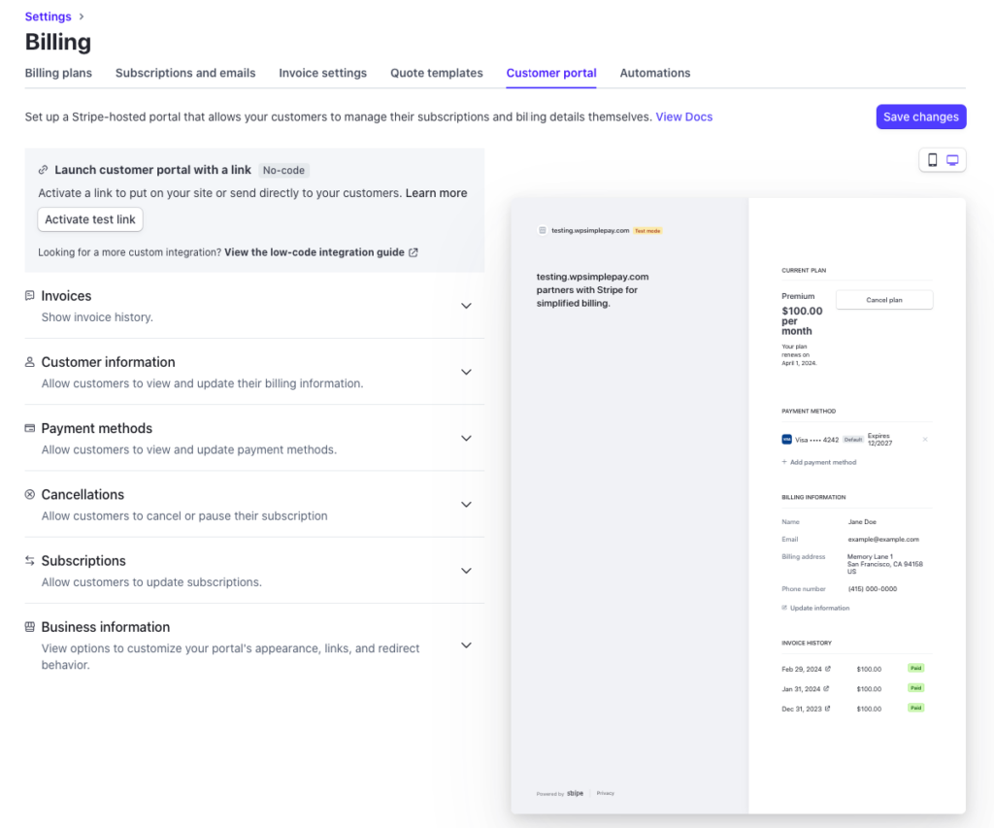The height and width of the screenshot is (828, 994).
Task: Click the Settings breadcrumb link
Action: coord(48,17)
